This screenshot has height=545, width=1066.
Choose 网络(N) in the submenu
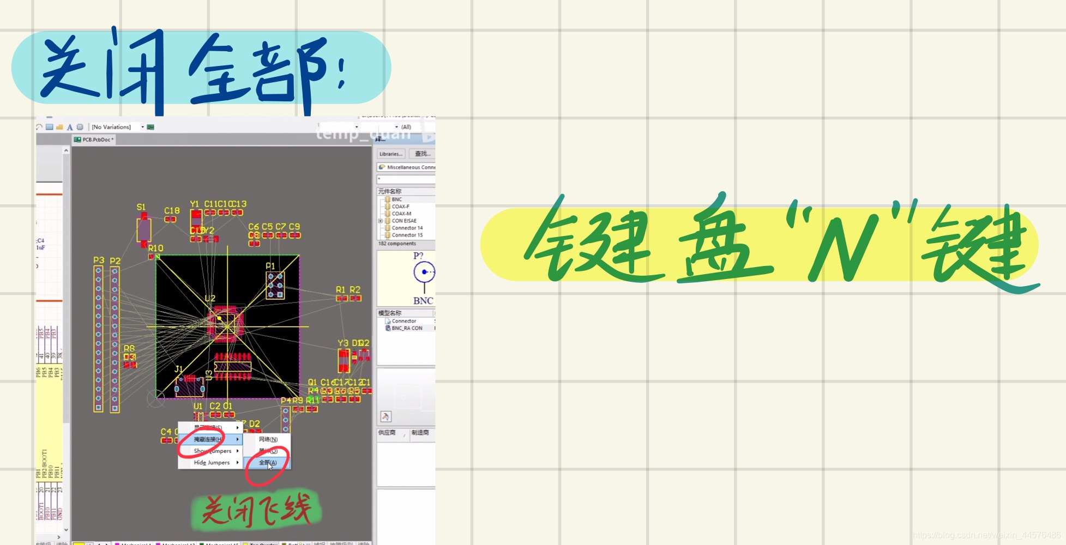pos(268,439)
